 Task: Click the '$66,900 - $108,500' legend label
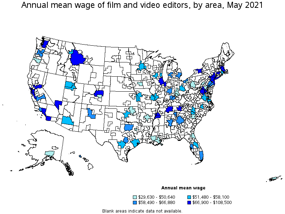point(212,203)
